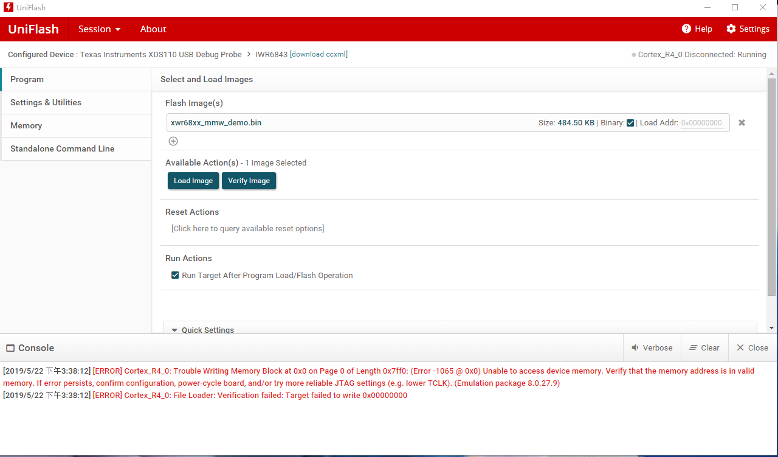Open the download ccxml link
Image resolution: width=778 pixels, height=457 pixels.
(x=318, y=54)
